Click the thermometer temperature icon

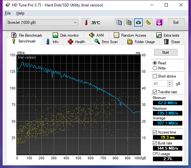click(x=86, y=23)
